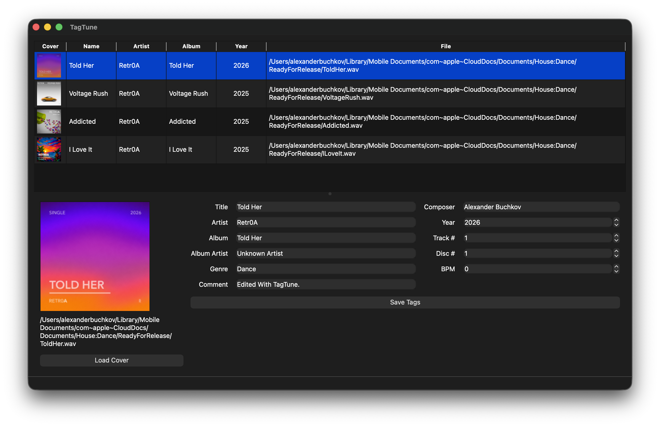Click the 2025 year cell of I Love It
The image size is (660, 427).
pyautogui.click(x=241, y=150)
